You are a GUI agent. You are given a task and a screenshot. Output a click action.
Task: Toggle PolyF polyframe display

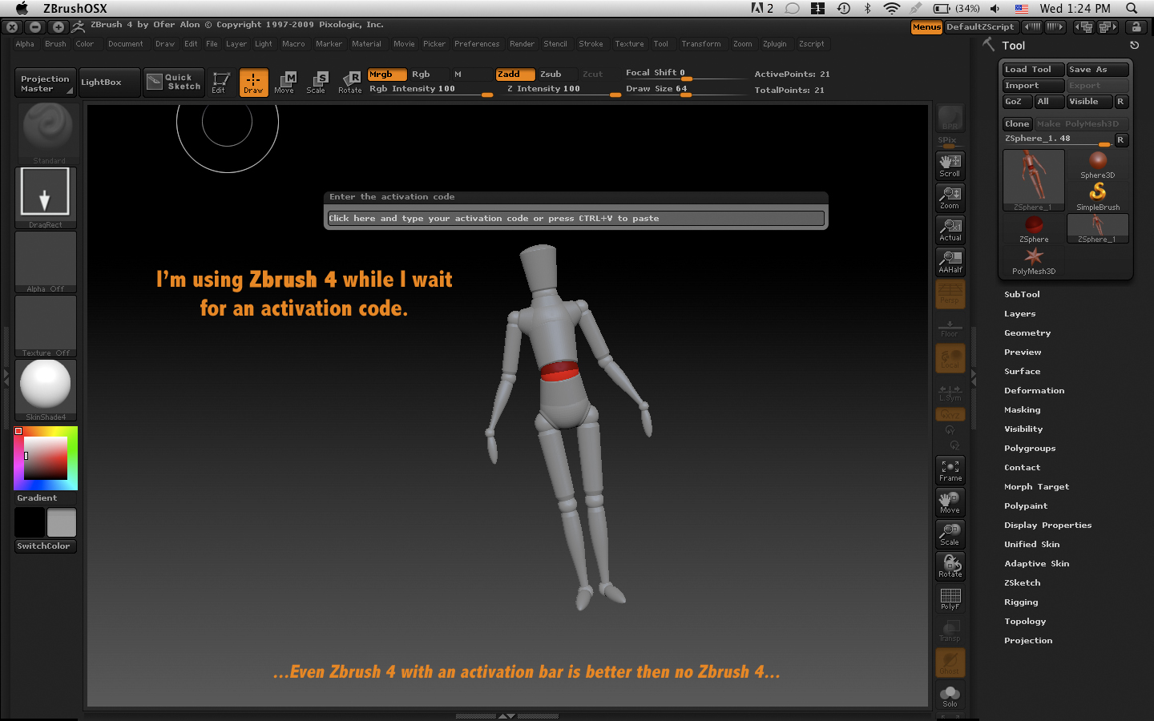tap(950, 598)
